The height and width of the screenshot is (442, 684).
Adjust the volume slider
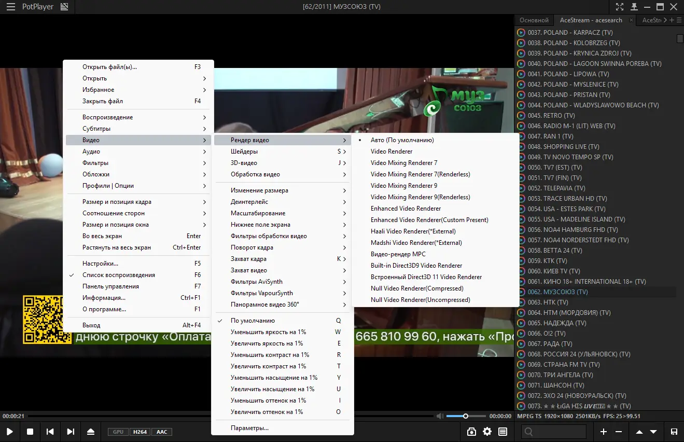pyautogui.click(x=466, y=416)
